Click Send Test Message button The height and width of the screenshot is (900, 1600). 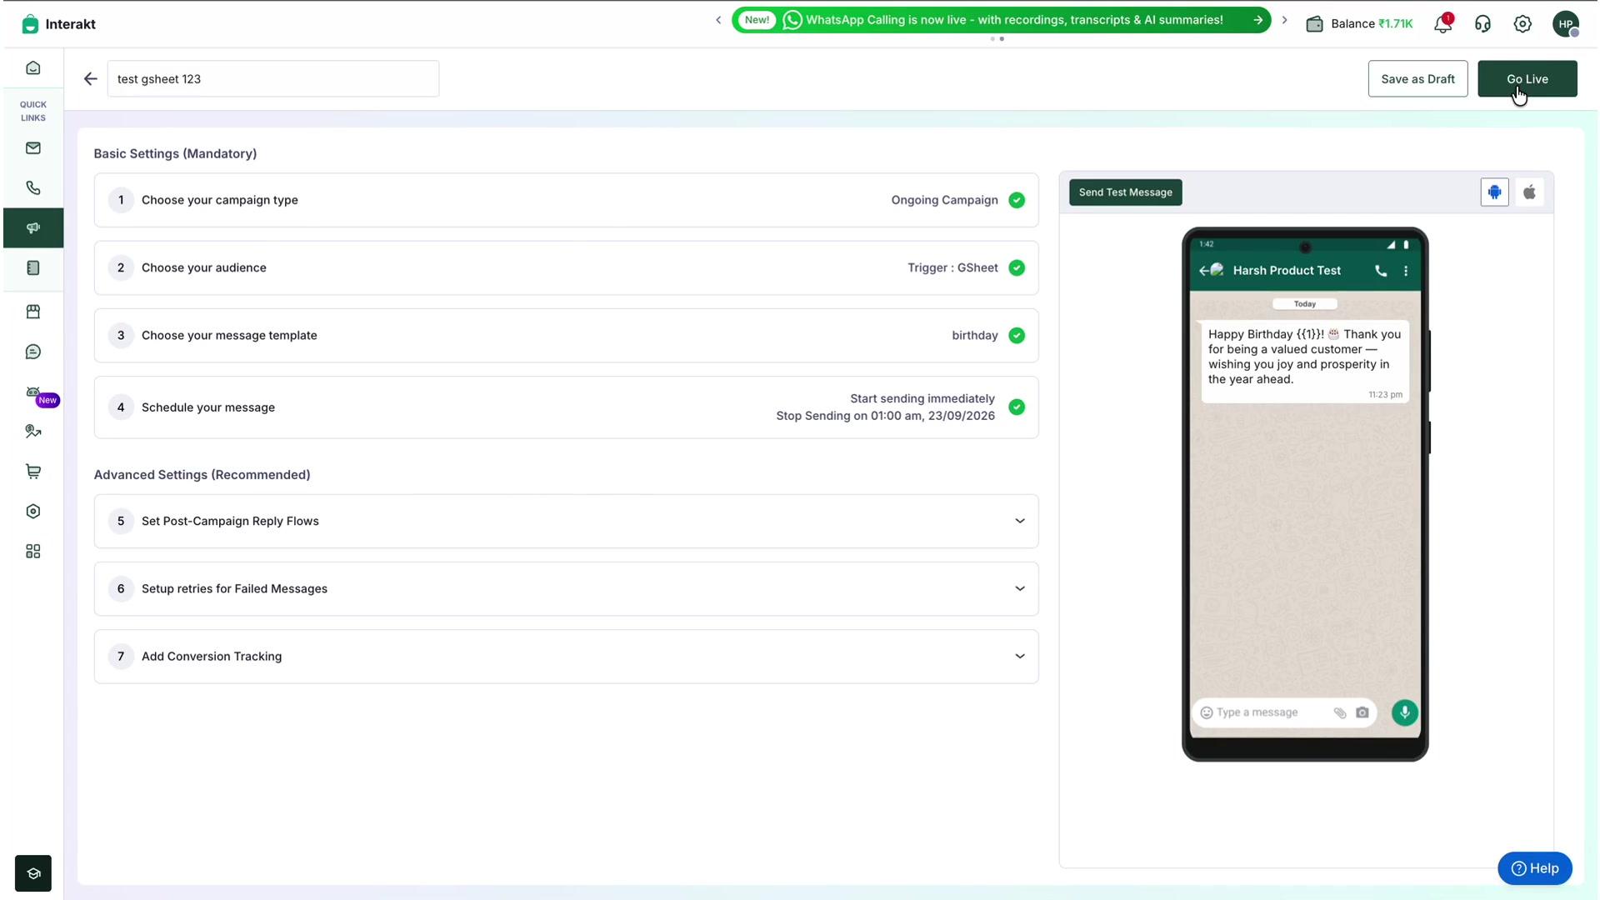tap(1125, 192)
